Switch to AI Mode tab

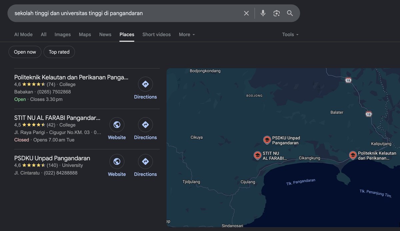(x=23, y=34)
